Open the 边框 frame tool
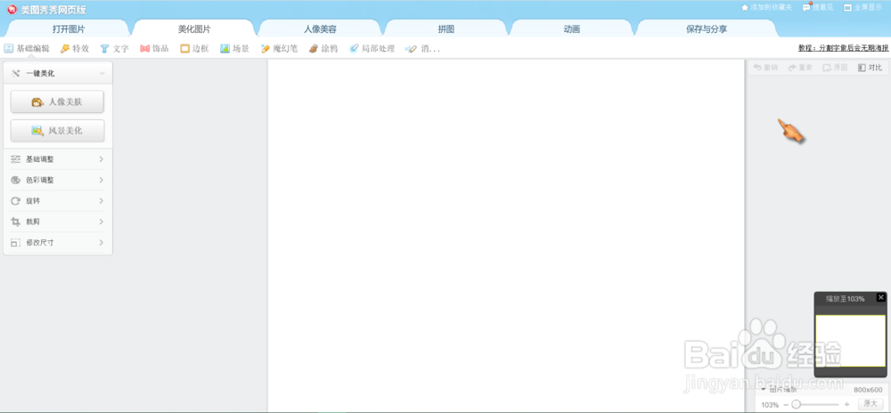The width and height of the screenshot is (891, 413). coord(194,49)
